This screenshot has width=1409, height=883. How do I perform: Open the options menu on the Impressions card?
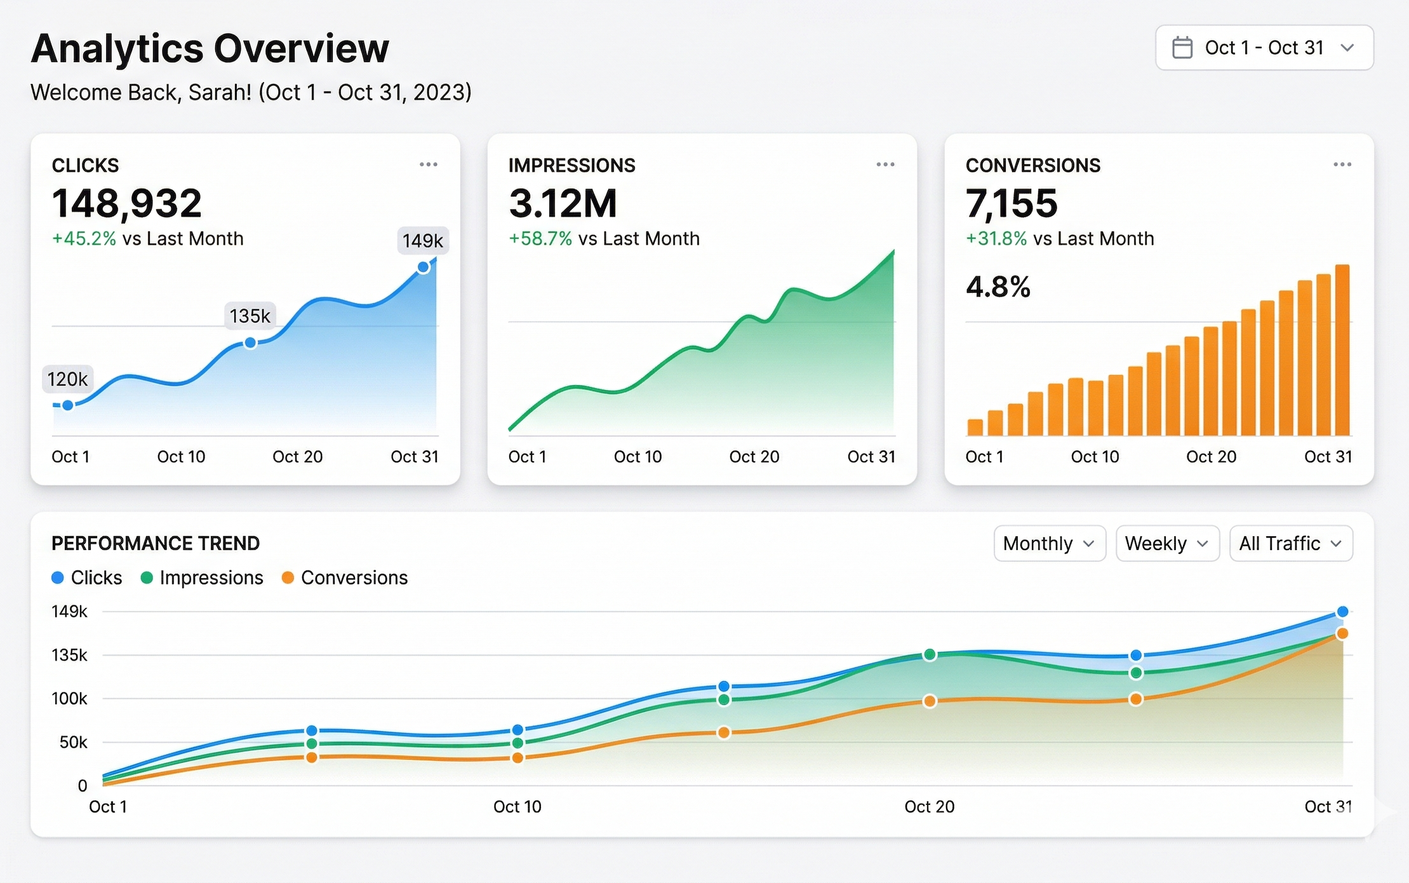coord(886,164)
